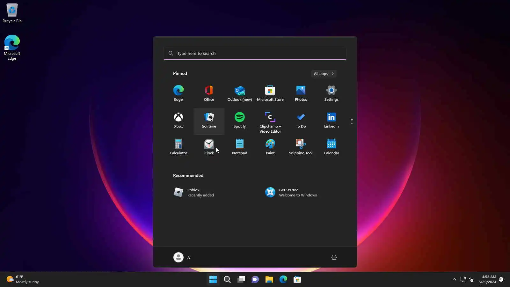The image size is (510, 287).
Task: Open Clipchamp – Video Editor
Action: click(x=270, y=122)
